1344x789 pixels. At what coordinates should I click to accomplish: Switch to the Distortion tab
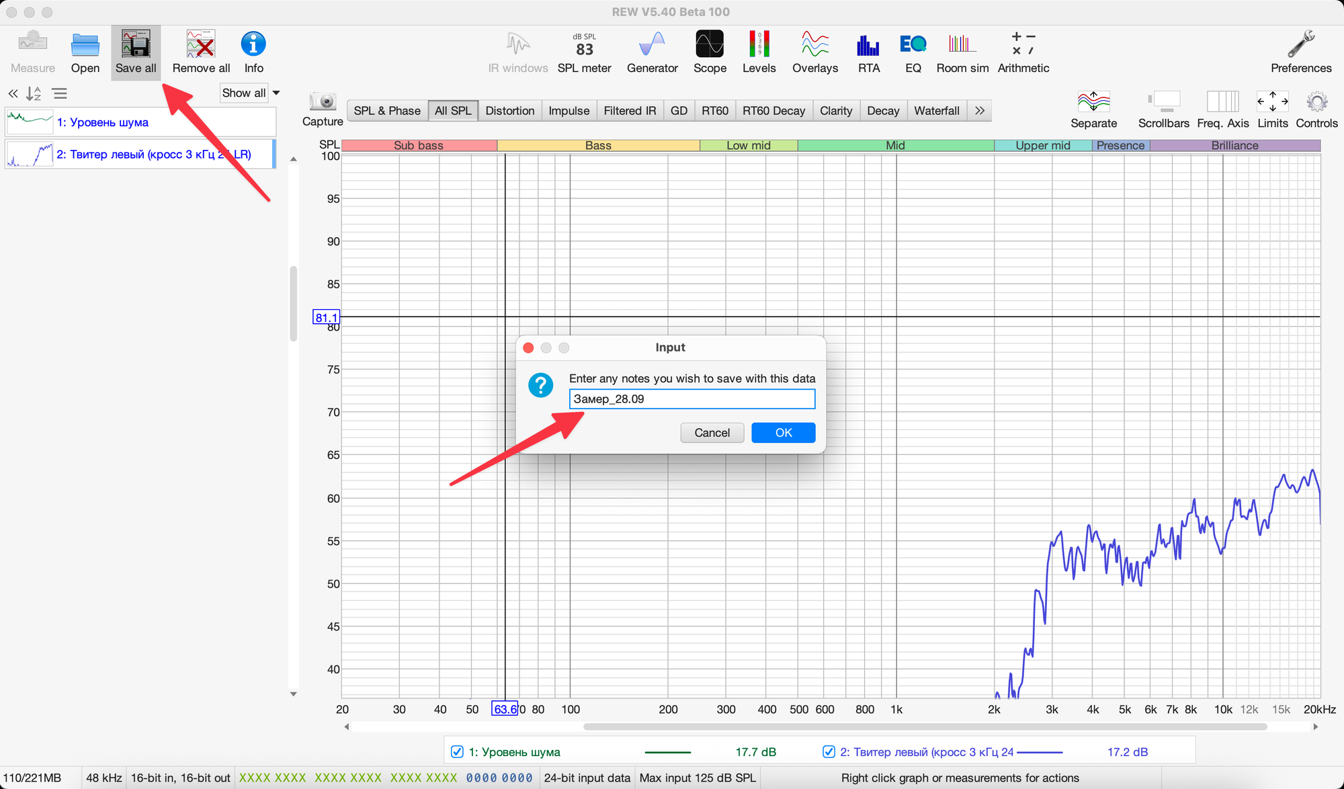pyautogui.click(x=509, y=111)
